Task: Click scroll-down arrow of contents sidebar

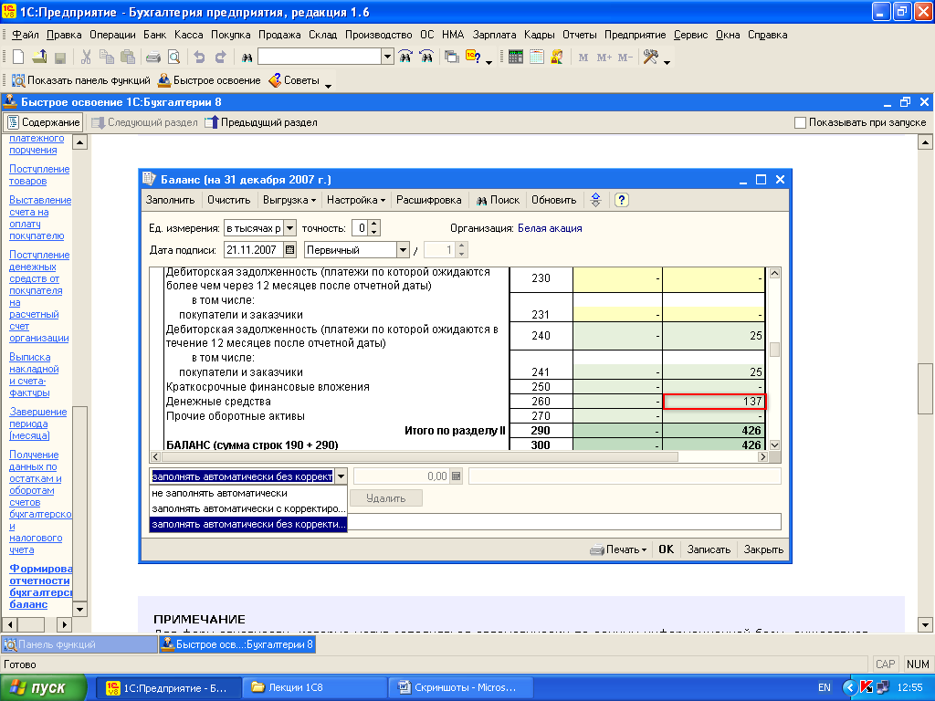Action: (x=79, y=609)
